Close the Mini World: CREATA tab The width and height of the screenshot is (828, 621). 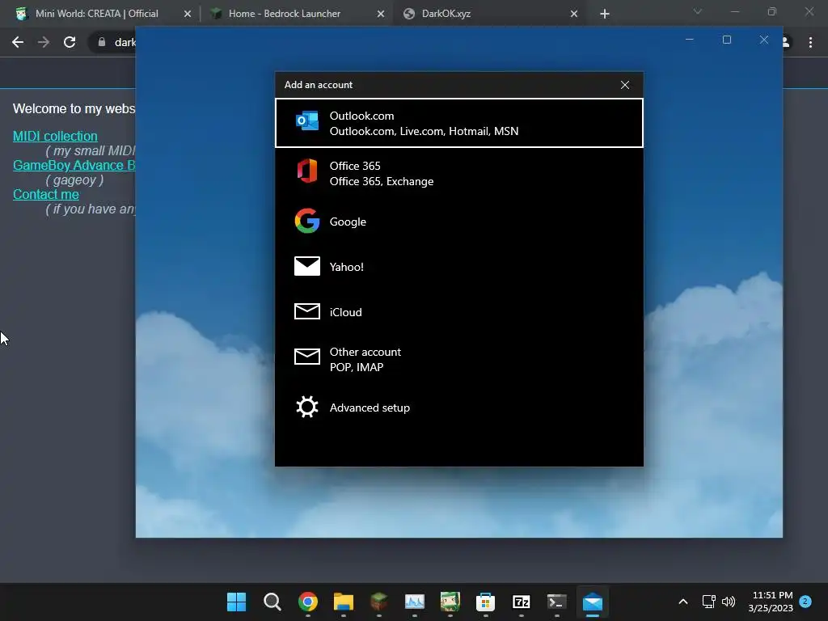coord(188,14)
